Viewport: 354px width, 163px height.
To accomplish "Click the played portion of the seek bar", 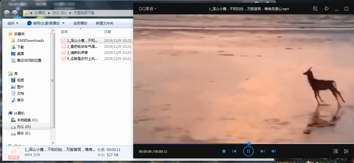I will pyautogui.click(x=190, y=143).
